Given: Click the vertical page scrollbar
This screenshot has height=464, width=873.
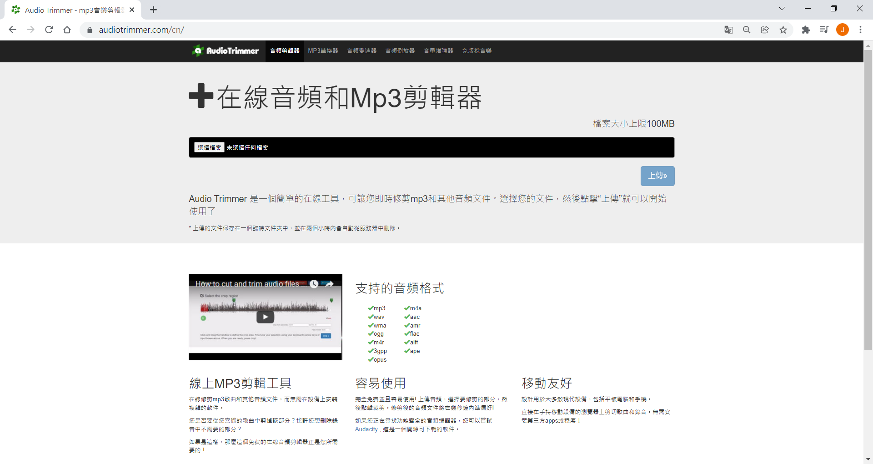Looking at the screenshot, I should pyautogui.click(x=868, y=200).
